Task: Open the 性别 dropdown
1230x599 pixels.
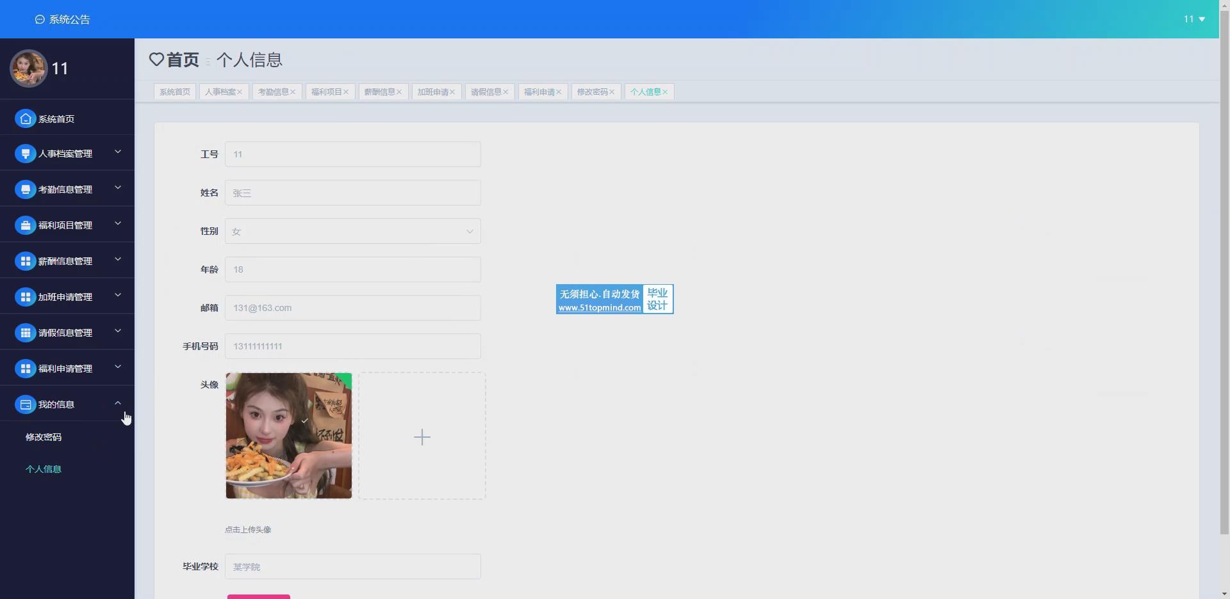Action: pyautogui.click(x=353, y=231)
